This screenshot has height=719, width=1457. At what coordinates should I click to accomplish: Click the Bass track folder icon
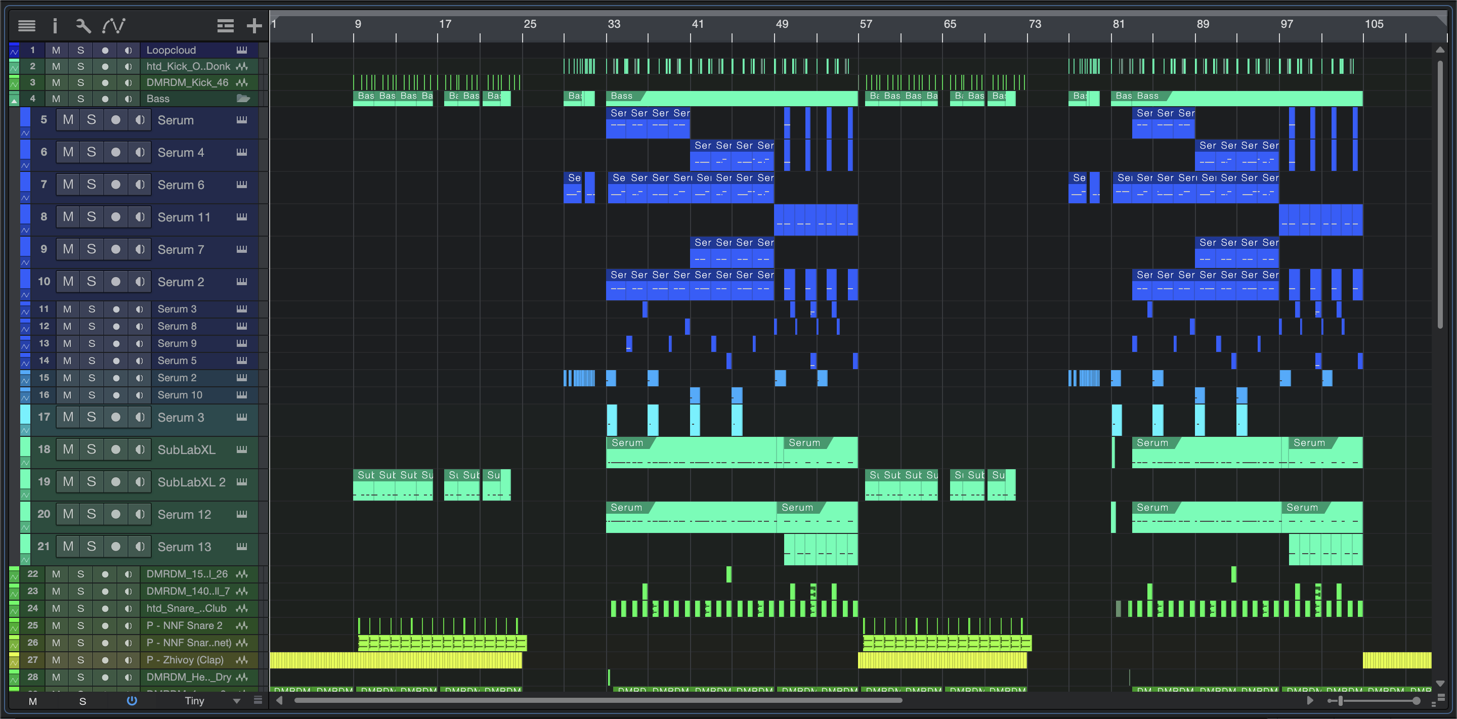pos(243,99)
